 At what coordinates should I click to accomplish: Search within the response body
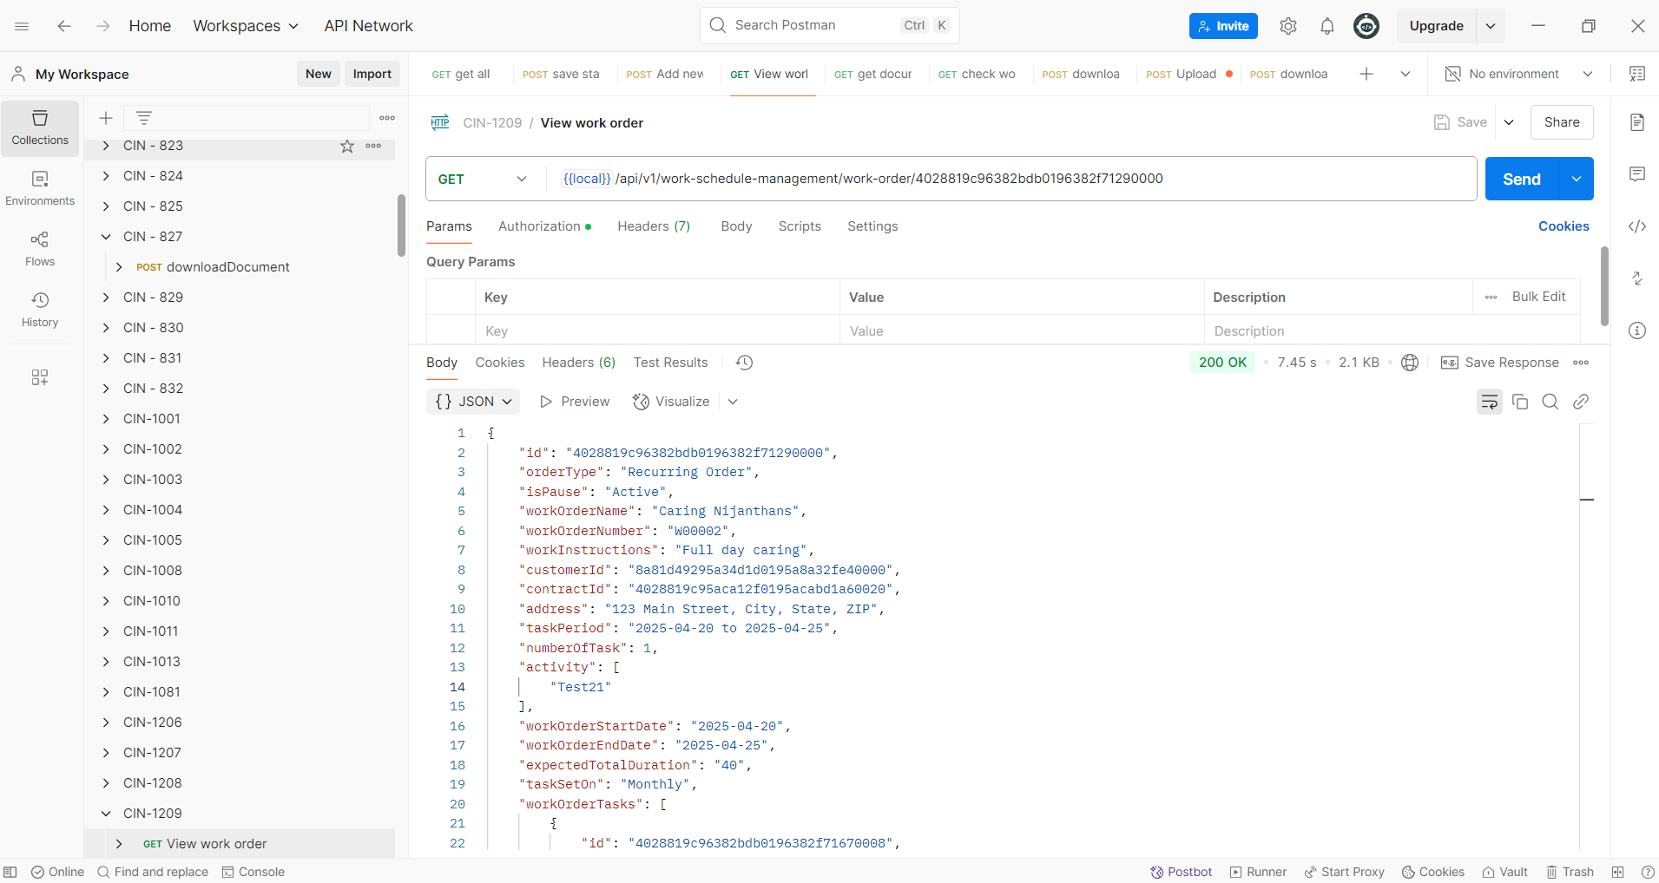[1550, 402]
